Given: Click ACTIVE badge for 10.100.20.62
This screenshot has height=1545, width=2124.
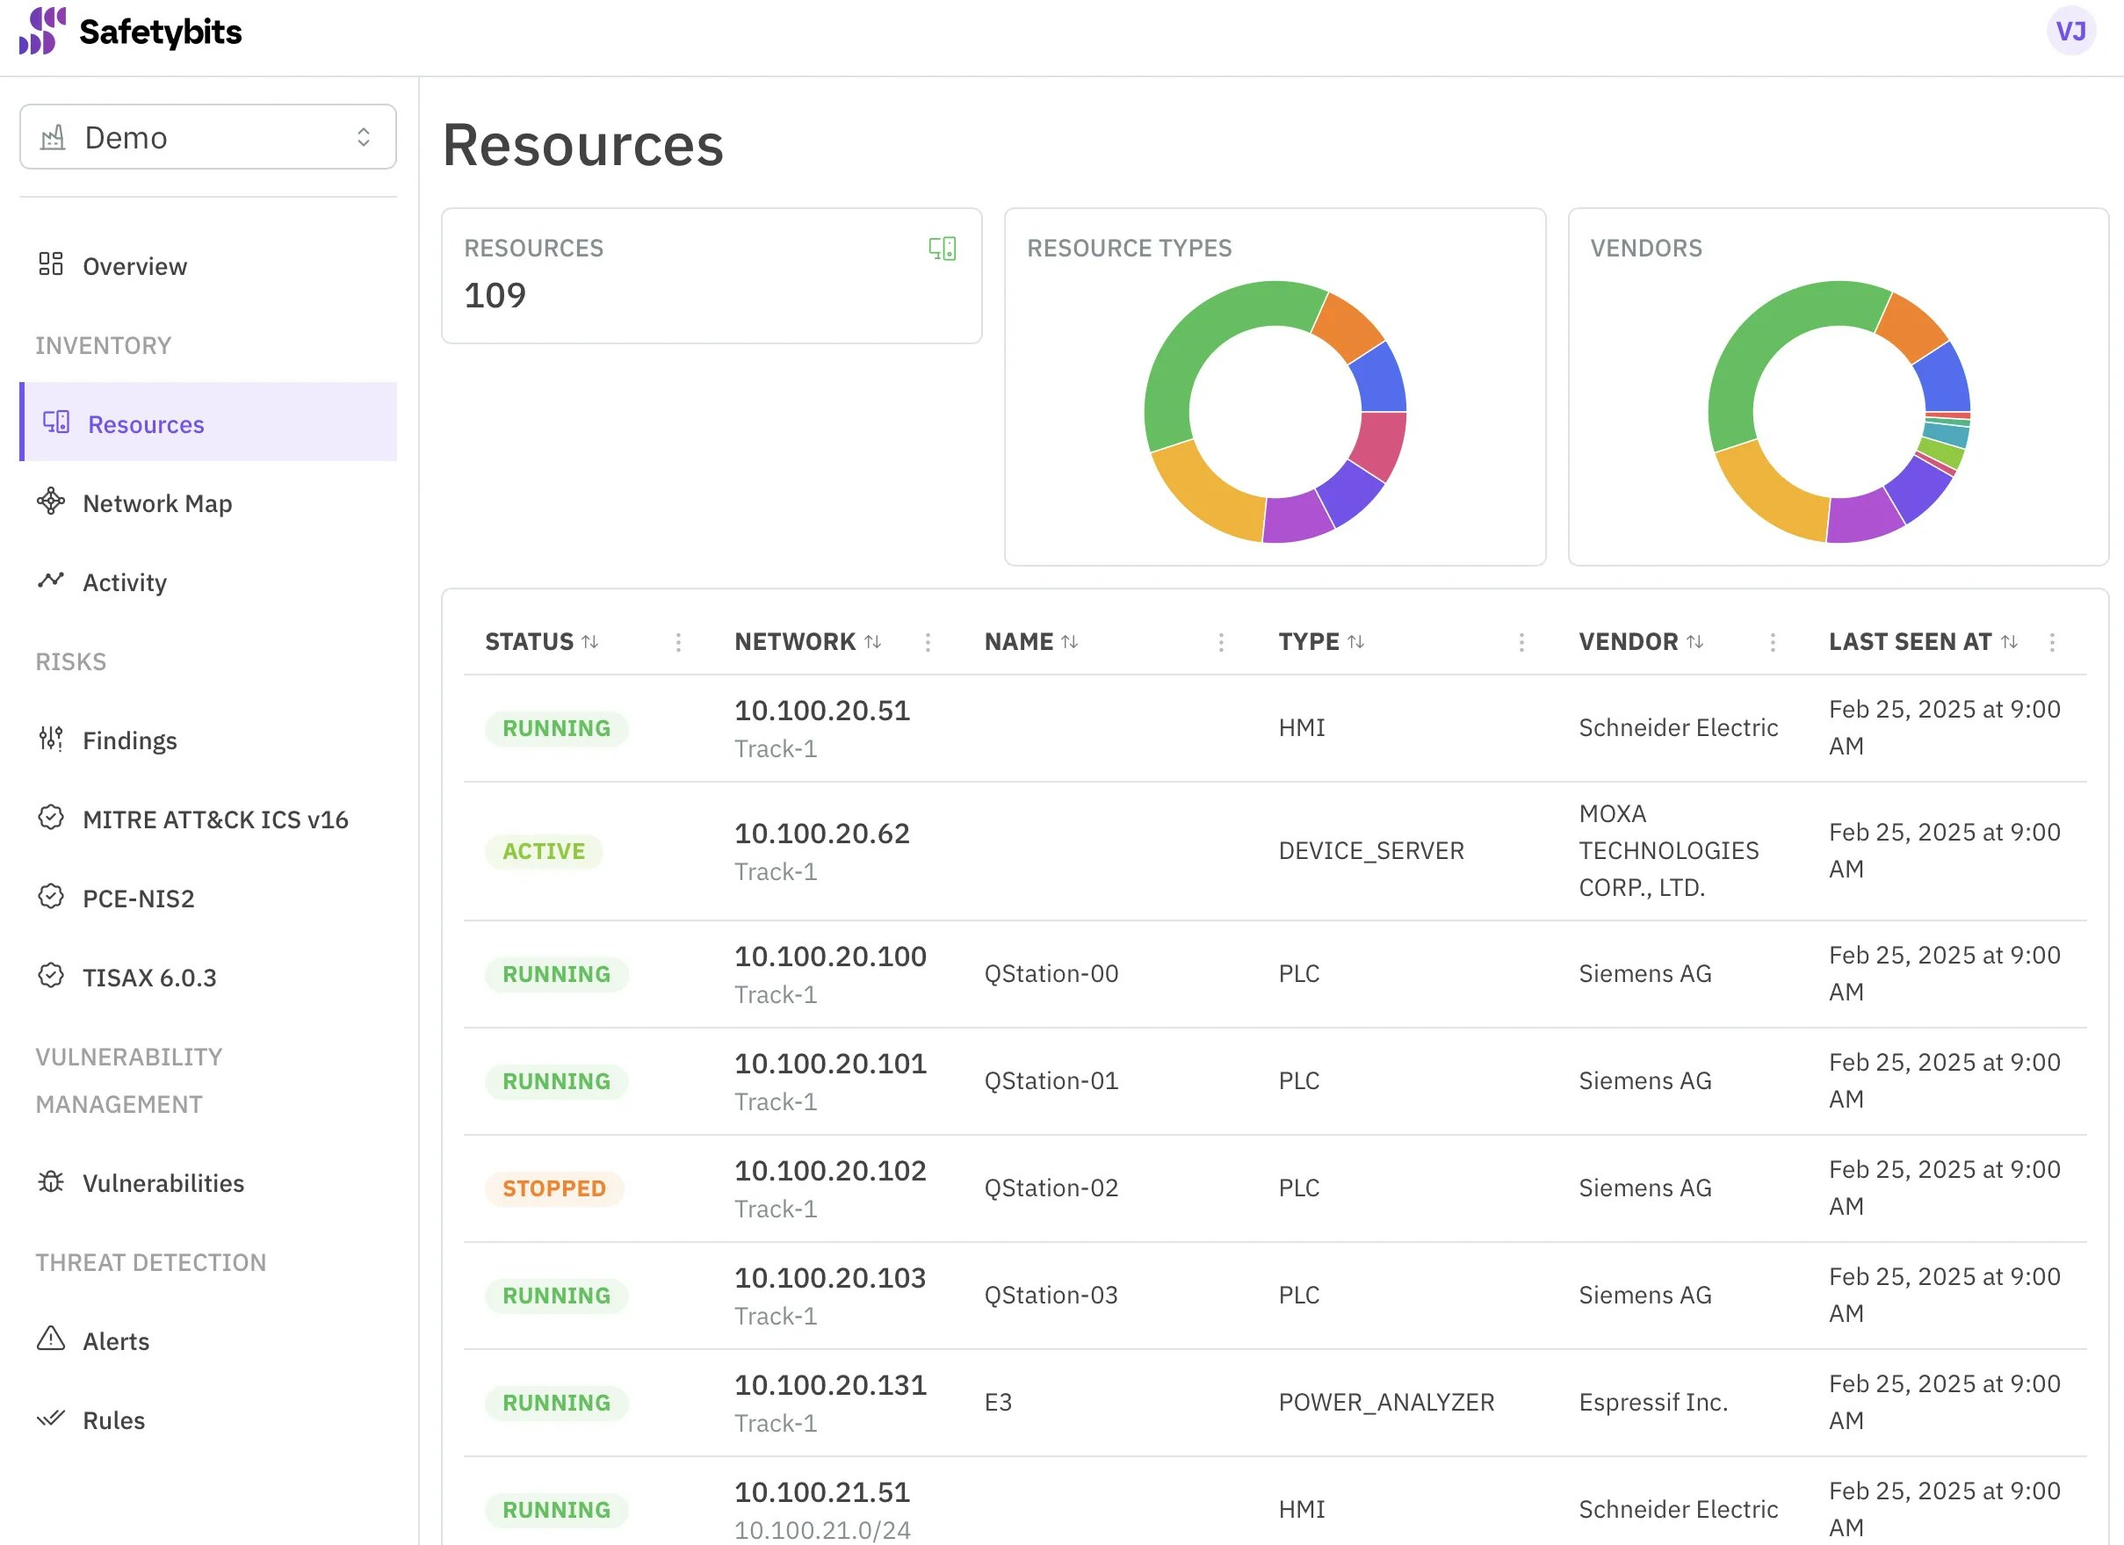Looking at the screenshot, I should point(543,851).
